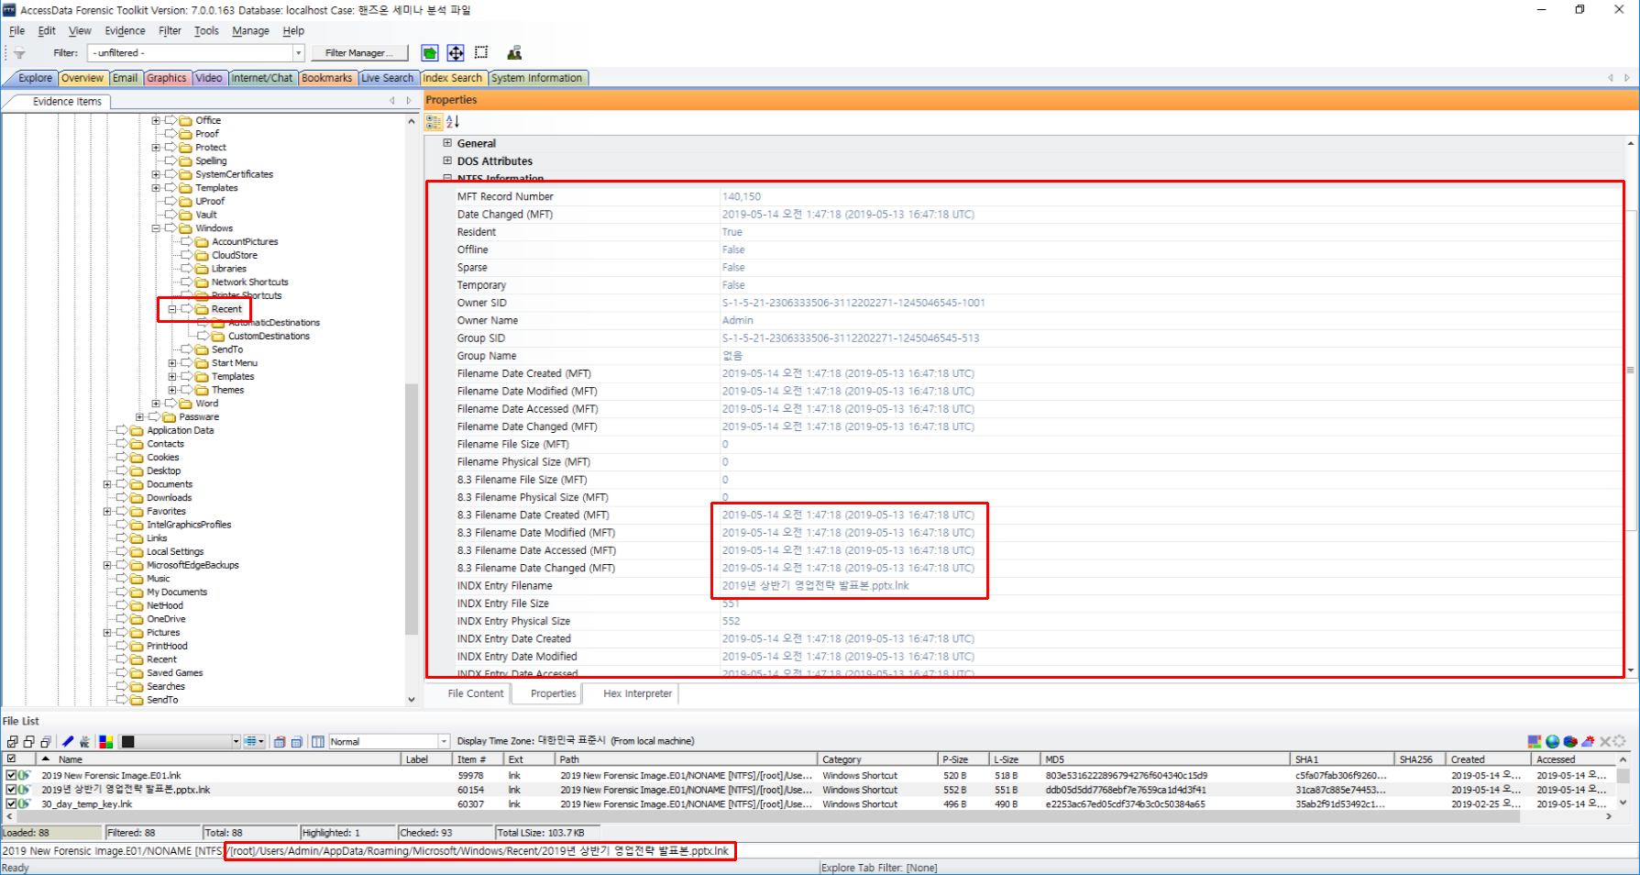Viewport: 1640px width, 875px height.
Task: Click the dotted selection rectangle toolbar icon
Action: pyautogui.click(x=481, y=53)
